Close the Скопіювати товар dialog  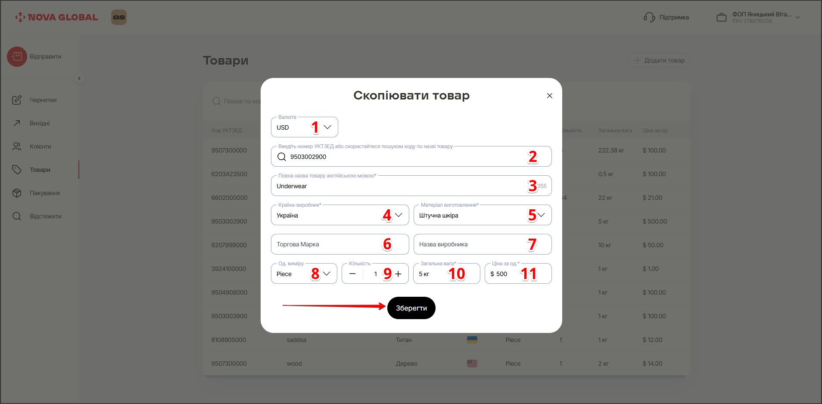point(549,96)
